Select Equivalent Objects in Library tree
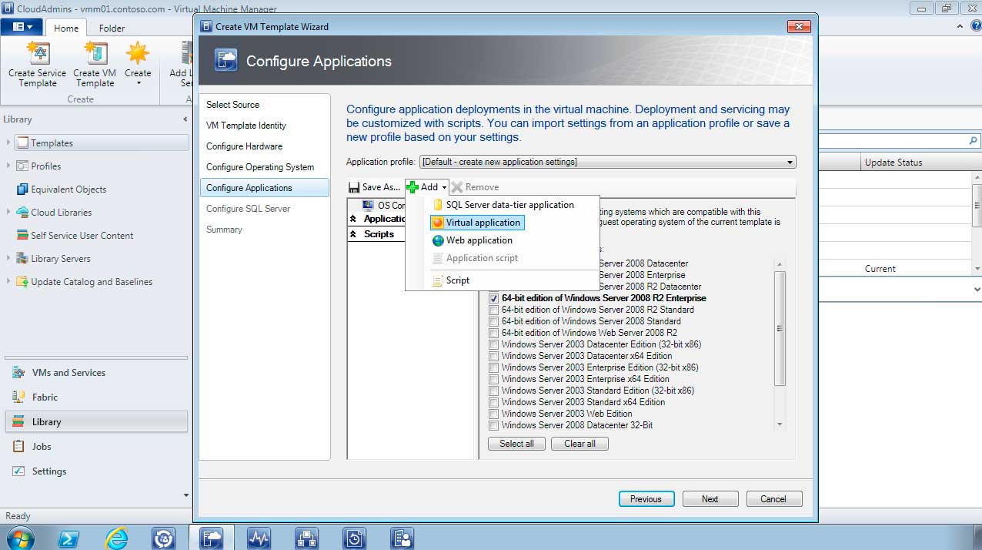Screen dimensions: 982x550 click(68, 189)
